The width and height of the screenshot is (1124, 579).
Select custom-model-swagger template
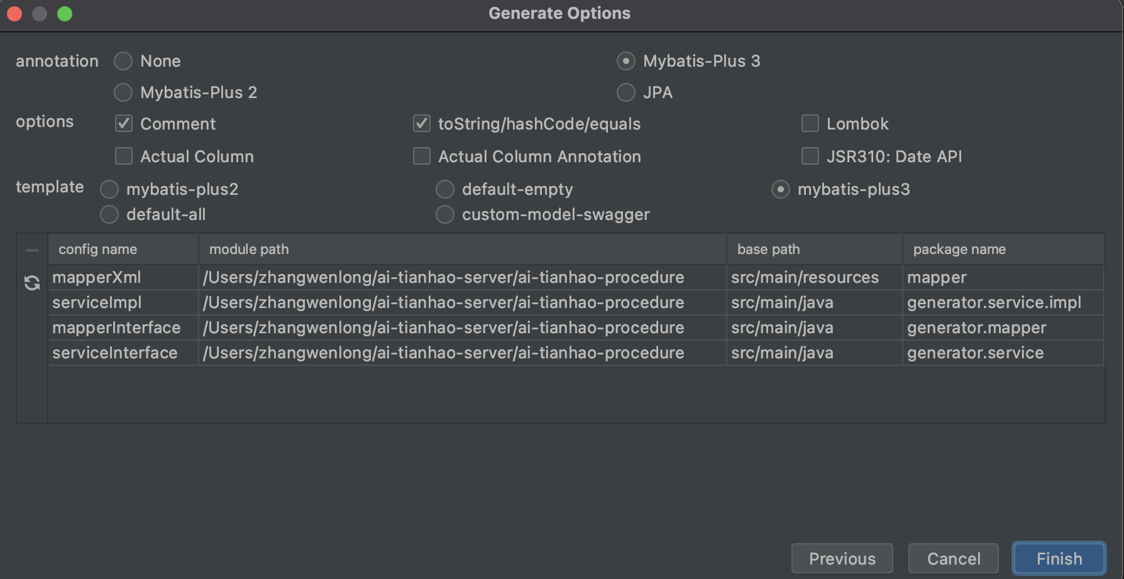click(445, 214)
